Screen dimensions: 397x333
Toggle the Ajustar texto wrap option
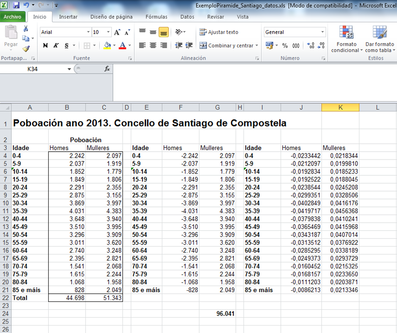pos(219,32)
